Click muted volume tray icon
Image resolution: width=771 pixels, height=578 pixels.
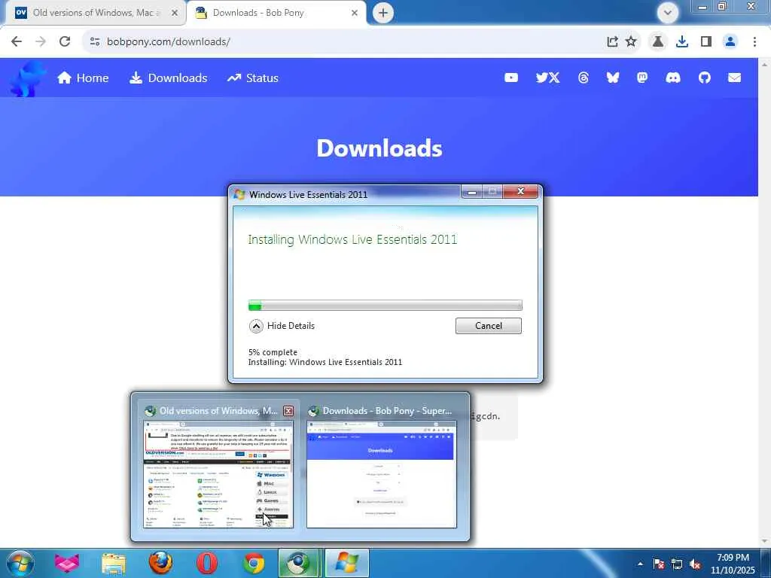tap(695, 564)
